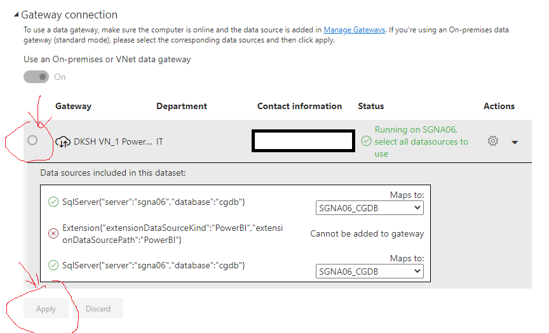Click the Actions column header
The image size is (549, 333).
click(x=499, y=106)
